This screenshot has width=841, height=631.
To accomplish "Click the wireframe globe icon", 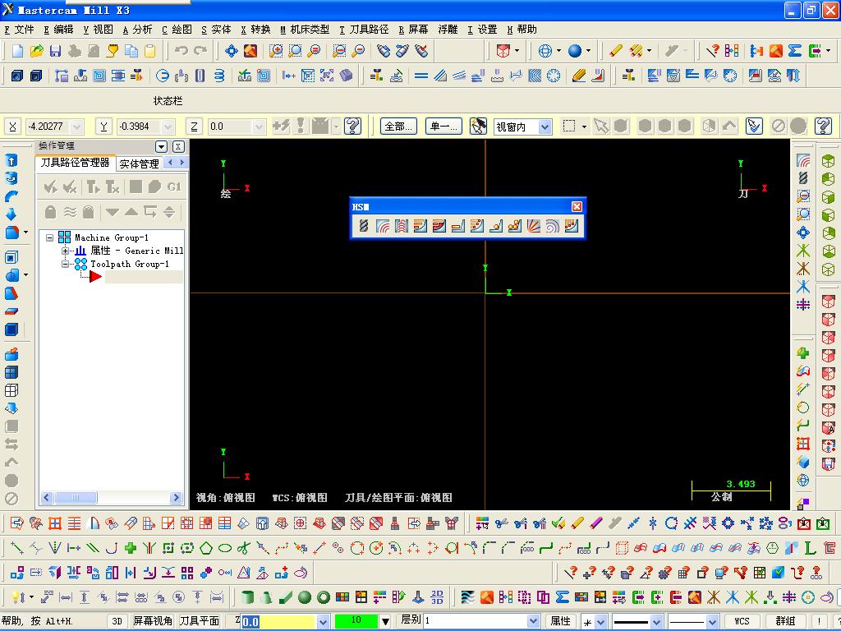I will [x=545, y=51].
